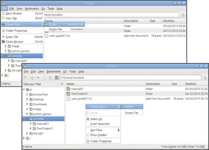Image resolution: width=209 pixels, height=150 pixels.
Task: Click the Go arrow icon right of front window address bar
Action: coord(205,78)
